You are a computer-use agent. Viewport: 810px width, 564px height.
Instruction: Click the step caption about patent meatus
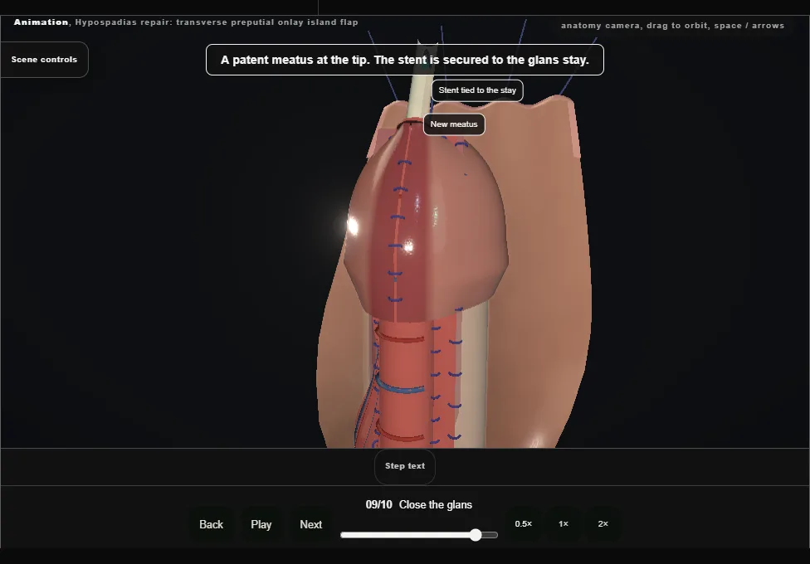click(405, 60)
